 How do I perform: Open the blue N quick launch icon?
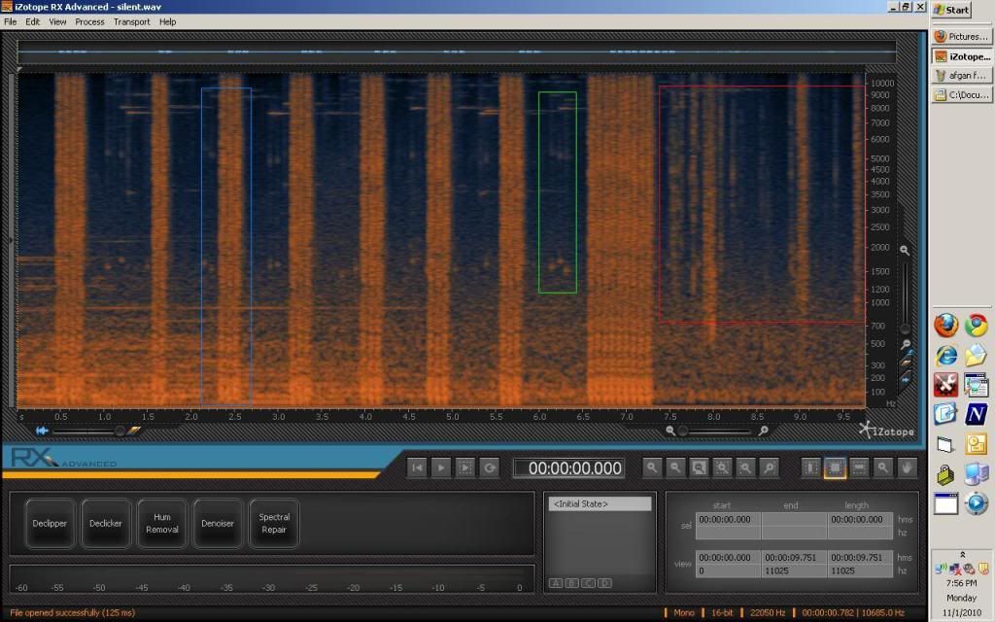coord(976,414)
